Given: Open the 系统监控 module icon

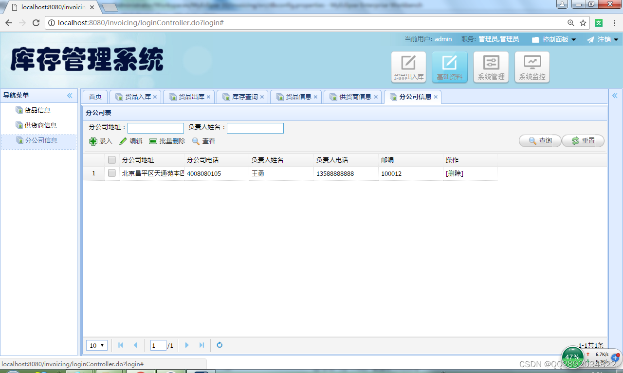Looking at the screenshot, I should coord(532,67).
